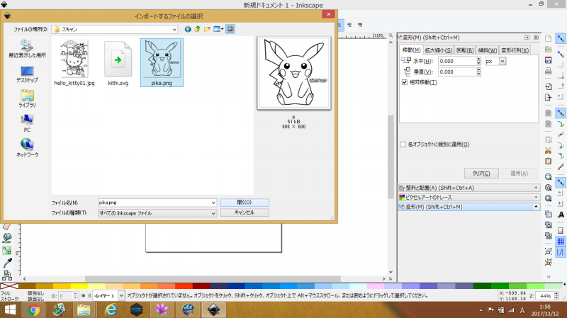Expand the ピクセルアートのトレース panel
This screenshot has height=318, width=567.
[x=469, y=198]
